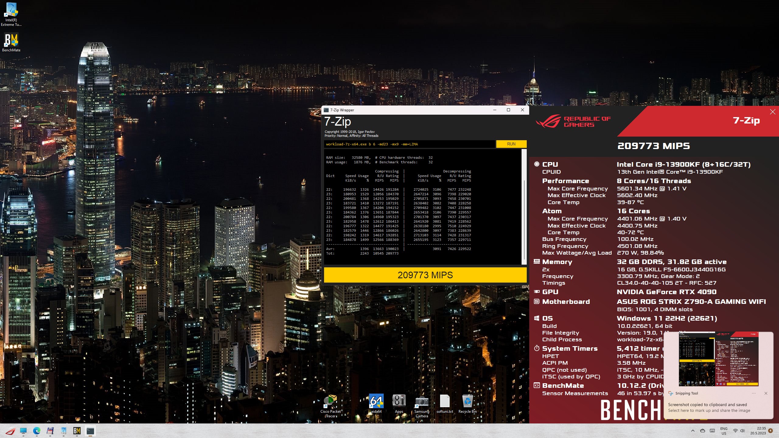The height and width of the screenshot is (438, 779).
Task: Change the ENG US input language
Action: (x=724, y=431)
